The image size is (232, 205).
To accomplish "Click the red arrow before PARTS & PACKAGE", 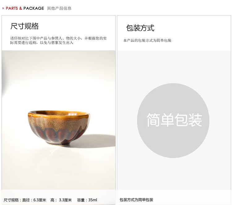I will [x=3, y=8].
